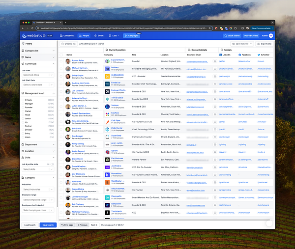This screenshot has height=249, width=295.
Task: Click the Socials header clock icon
Action: (222, 50)
